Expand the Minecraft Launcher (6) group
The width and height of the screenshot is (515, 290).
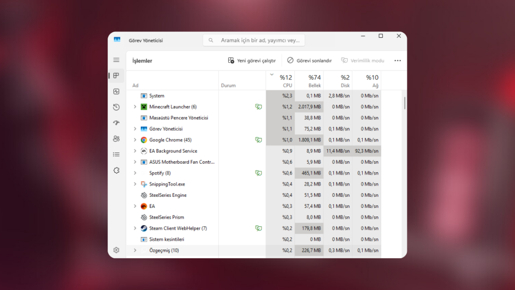tap(135, 107)
